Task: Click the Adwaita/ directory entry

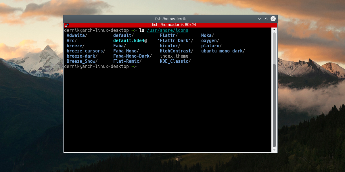Action: pos(77,36)
